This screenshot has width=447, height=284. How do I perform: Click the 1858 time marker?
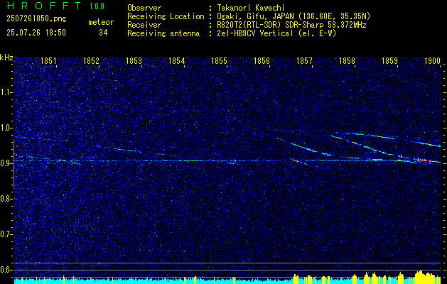click(348, 60)
